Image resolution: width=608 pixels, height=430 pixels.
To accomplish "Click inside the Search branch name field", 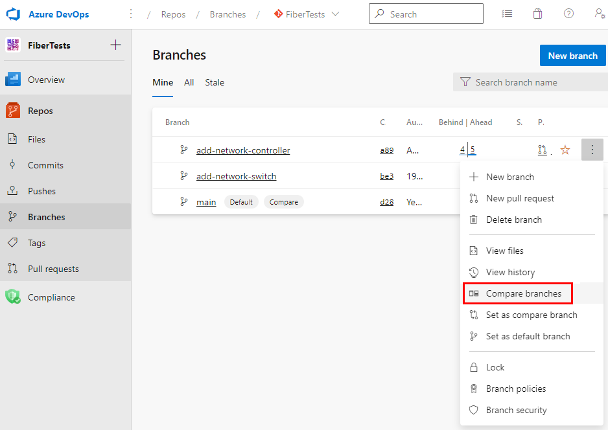I will pos(519,82).
